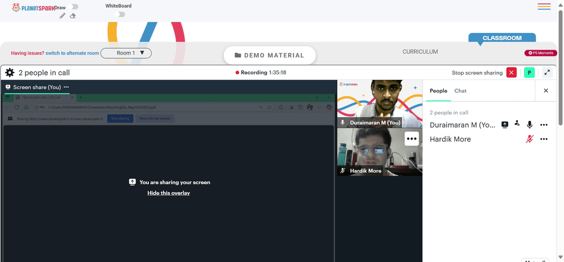The height and width of the screenshot is (262, 564).
Task: Close the People side panel
Action: point(545,91)
